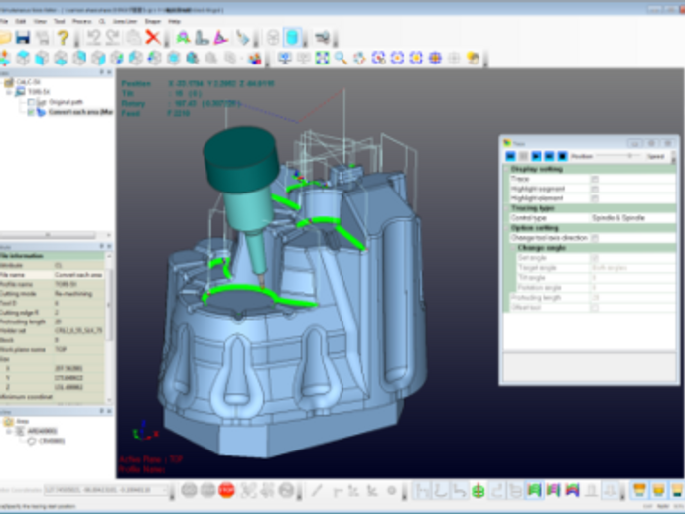Click the open folder icon in toolbar
685x514 pixels.
pyautogui.click(x=4, y=38)
